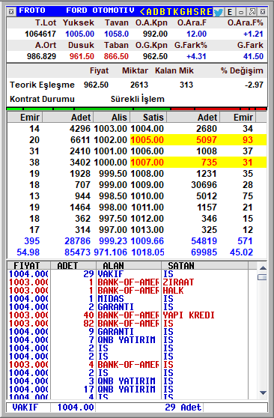Click the yellow 'K' shortcut in title bar
Image resolution: width=274 pixels, height=418 pixels.
pos(176,12)
